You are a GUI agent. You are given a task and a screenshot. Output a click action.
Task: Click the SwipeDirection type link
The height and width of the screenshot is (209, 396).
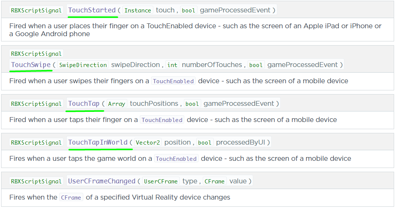coord(83,65)
